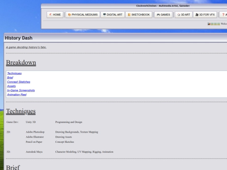Viewport: 227px width, 170px height.
Task: Click the red question mark icon
Action: [223, 15]
